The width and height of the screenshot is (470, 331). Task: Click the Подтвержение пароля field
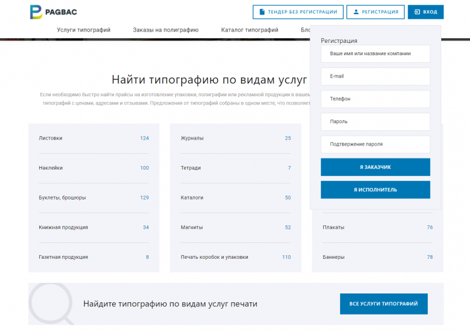375,144
